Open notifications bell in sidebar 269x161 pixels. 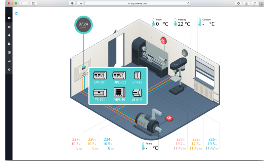point(9,35)
